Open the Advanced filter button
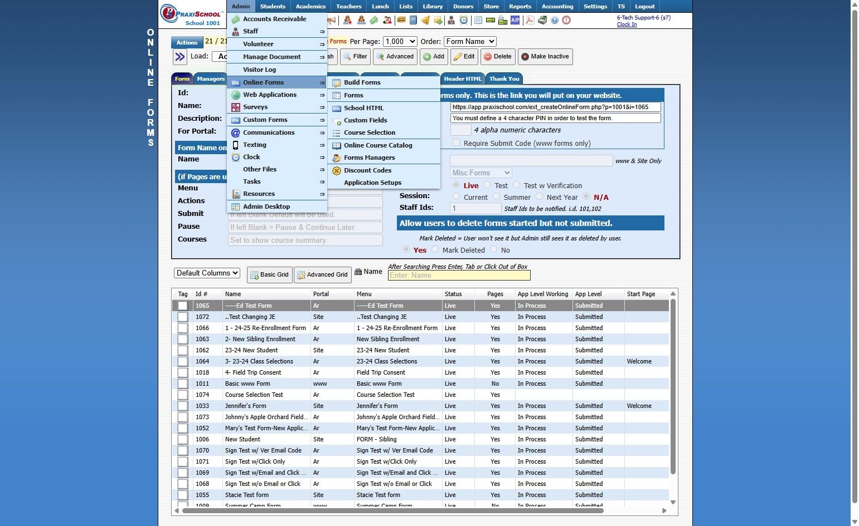The width and height of the screenshot is (859, 526). pyautogui.click(x=395, y=57)
